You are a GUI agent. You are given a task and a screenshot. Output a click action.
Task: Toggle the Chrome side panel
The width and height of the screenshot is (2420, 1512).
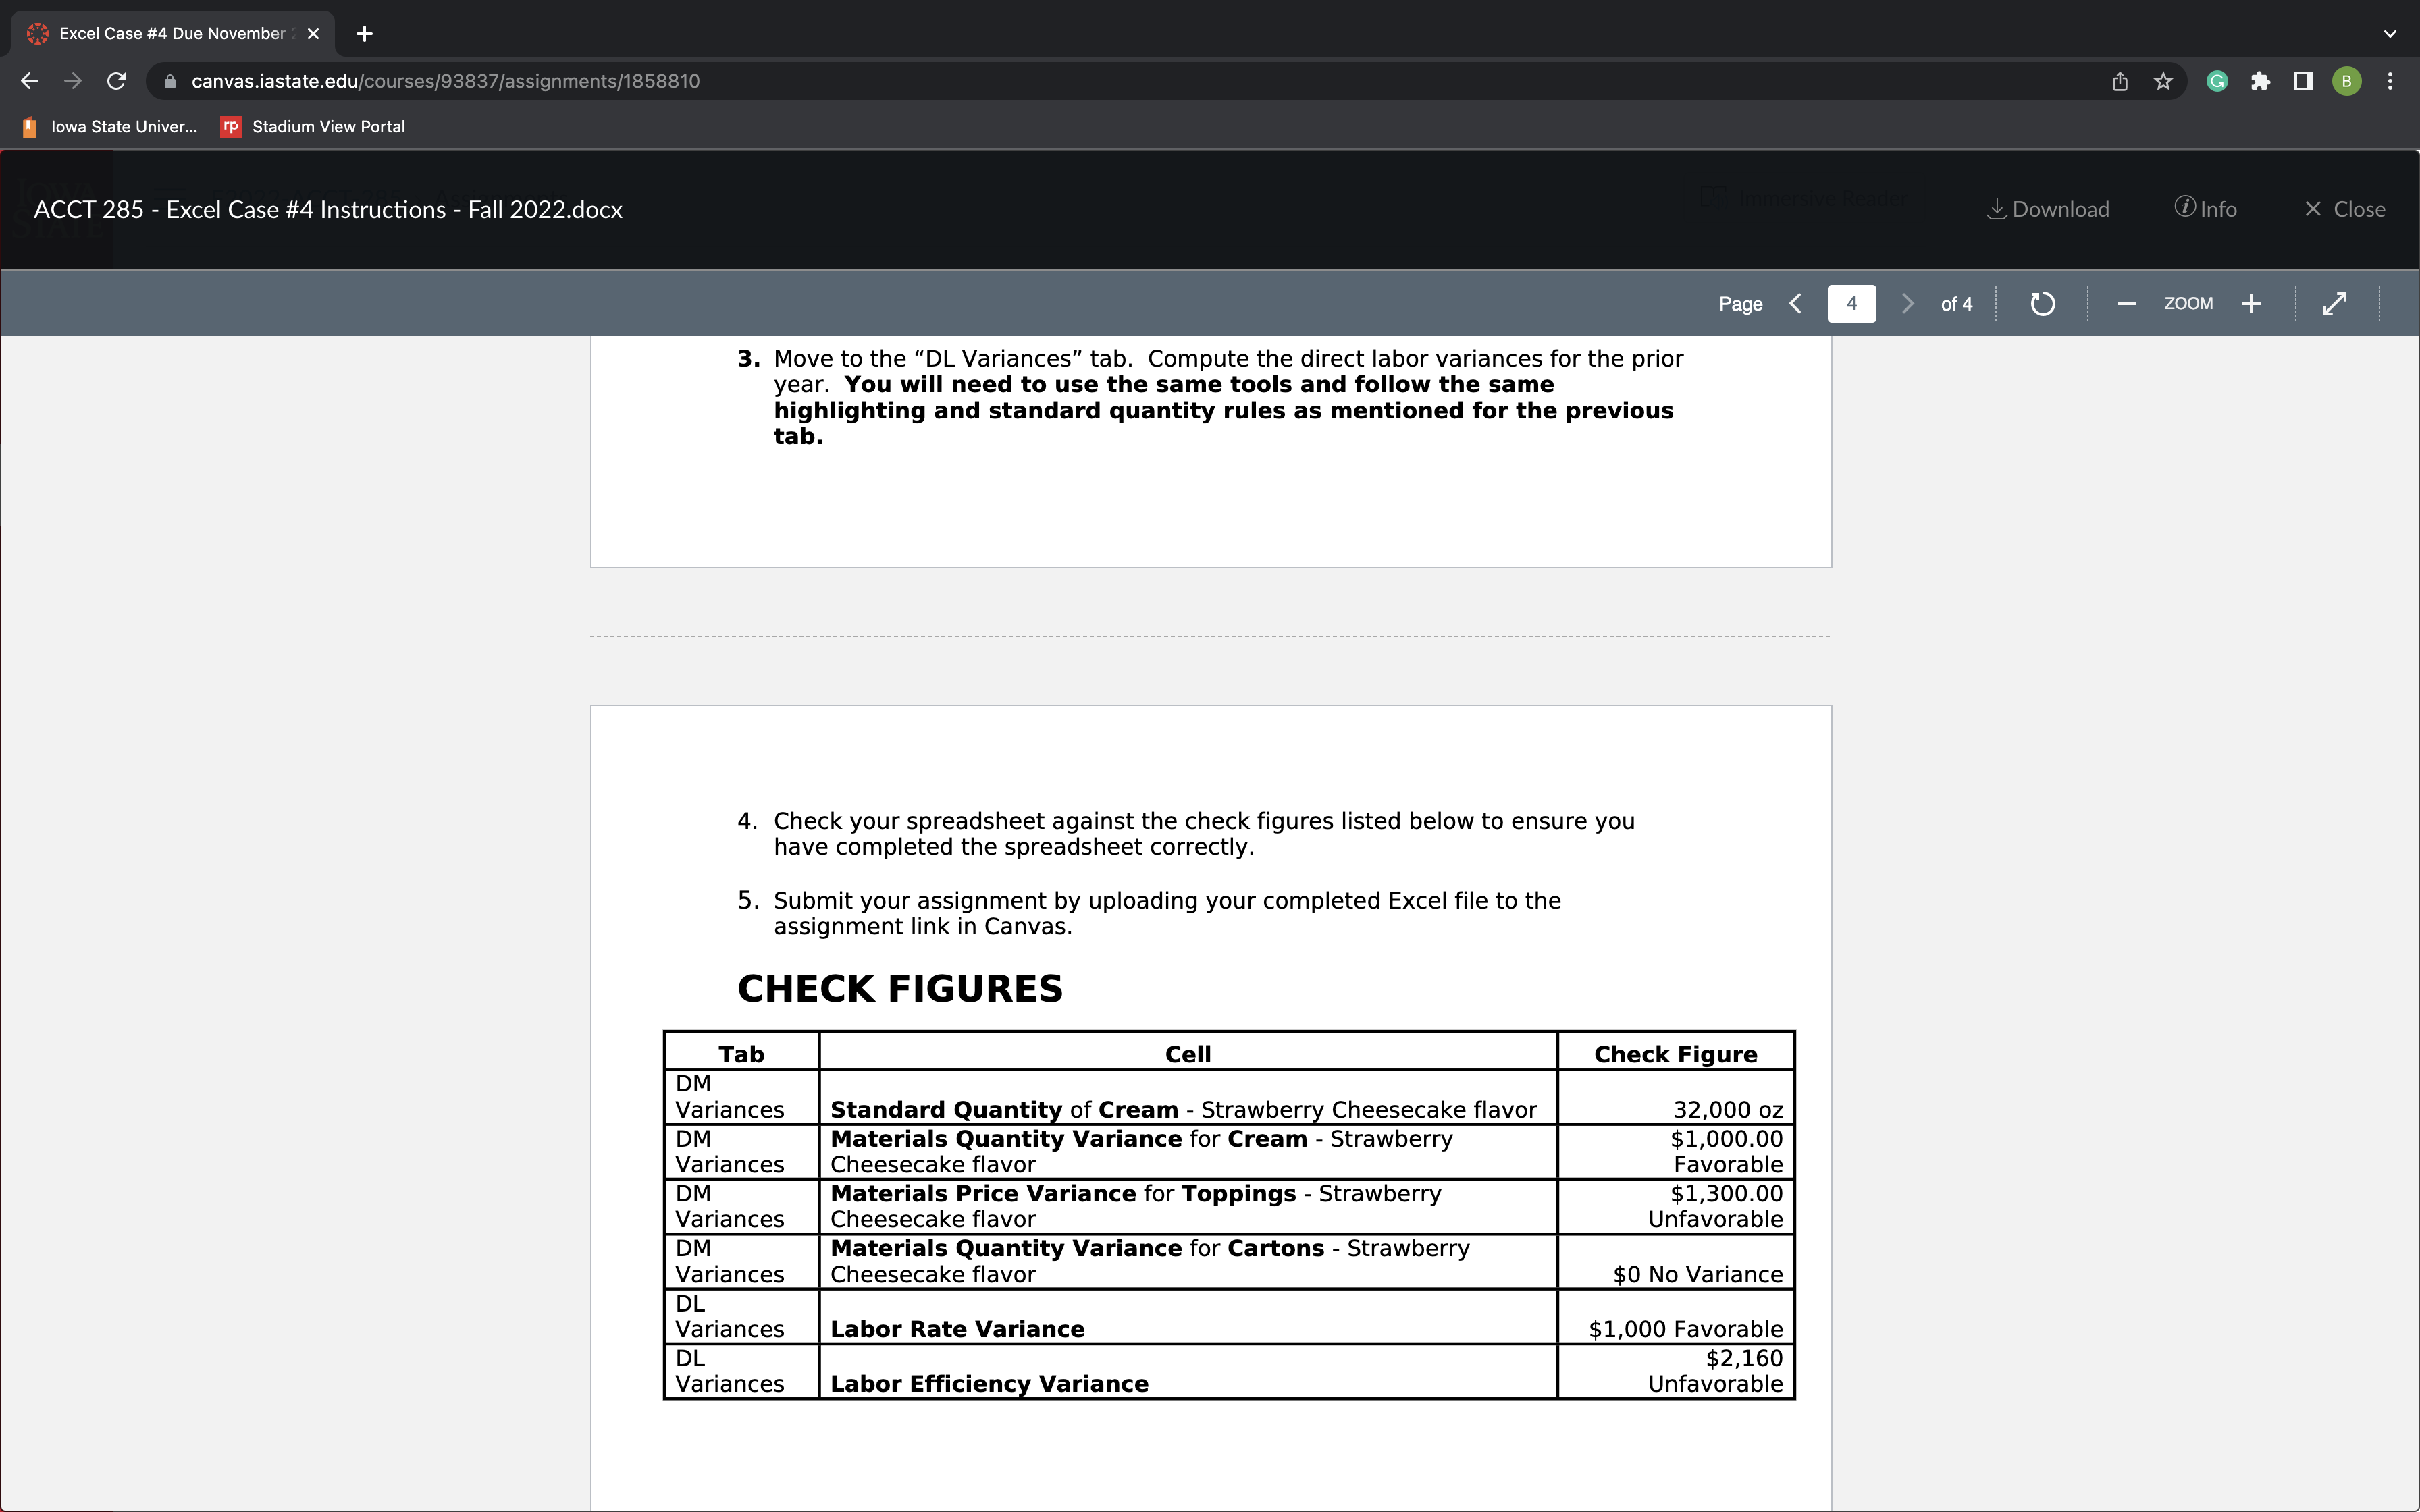2303,82
